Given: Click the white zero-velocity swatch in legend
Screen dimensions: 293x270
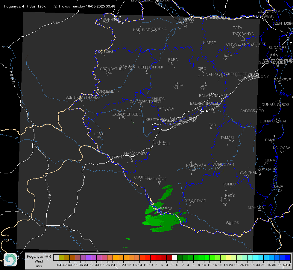Looking at the screenshot, I should [x=174, y=258].
